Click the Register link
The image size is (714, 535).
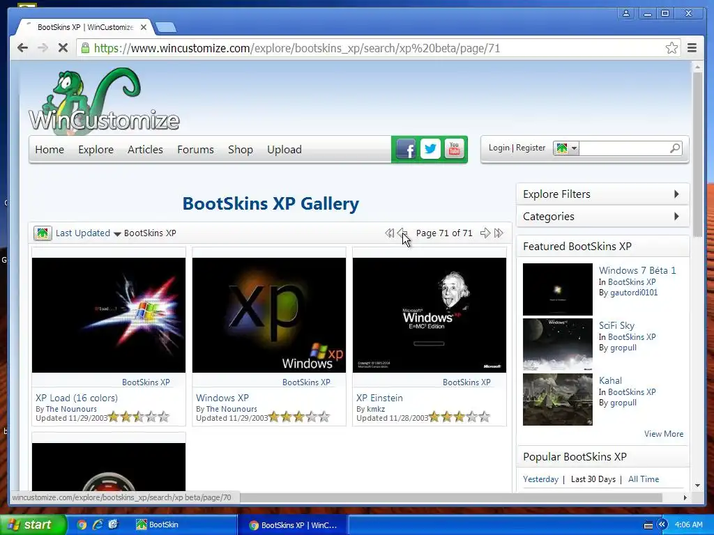pos(531,148)
